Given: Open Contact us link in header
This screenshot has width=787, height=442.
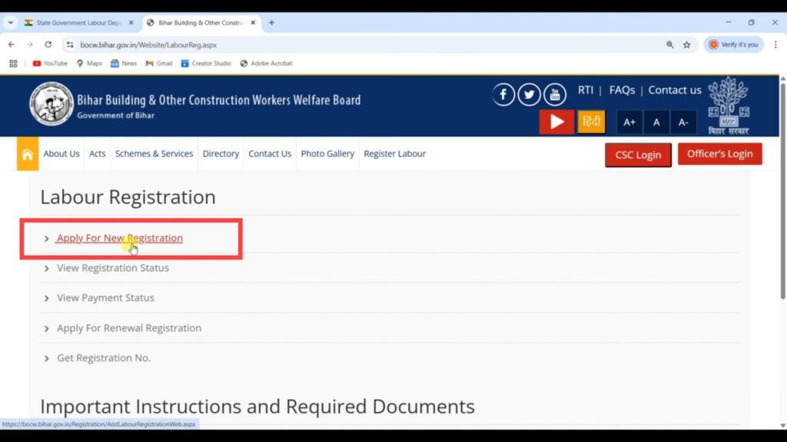Looking at the screenshot, I should [x=675, y=91].
